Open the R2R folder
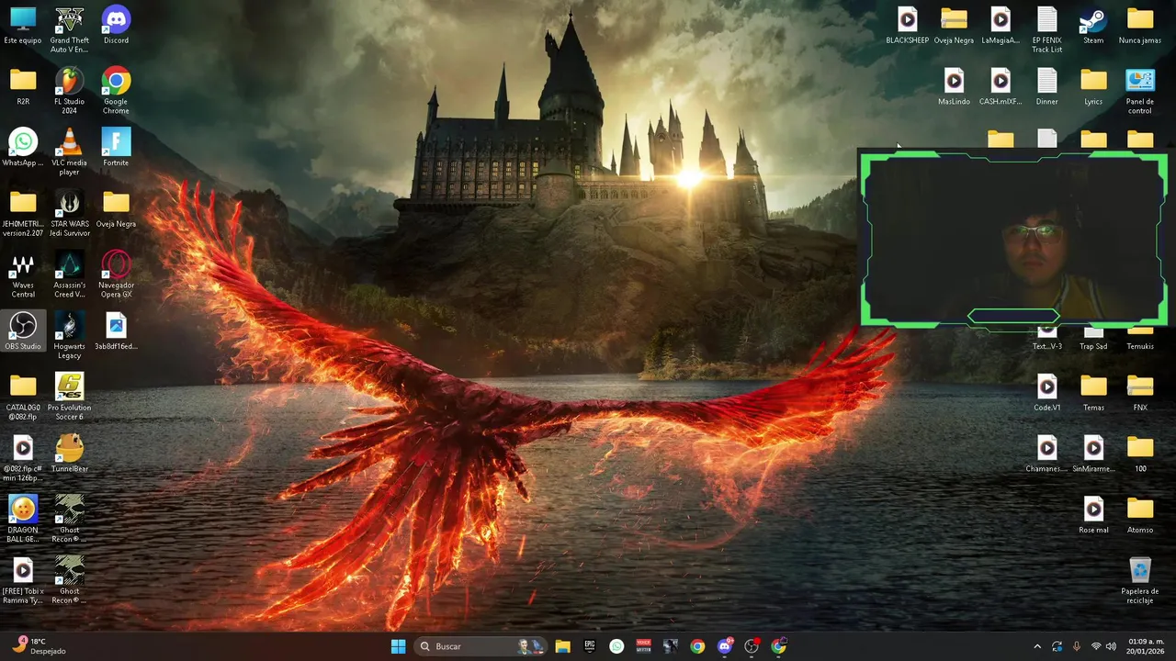Screen dimensions: 1176x661 pyautogui.click(x=23, y=87)
